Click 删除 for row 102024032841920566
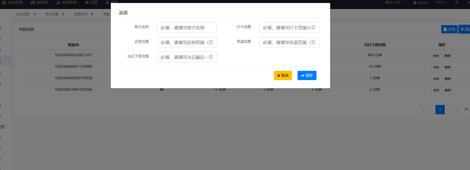The image size is (470, 170). click(448, 90)
